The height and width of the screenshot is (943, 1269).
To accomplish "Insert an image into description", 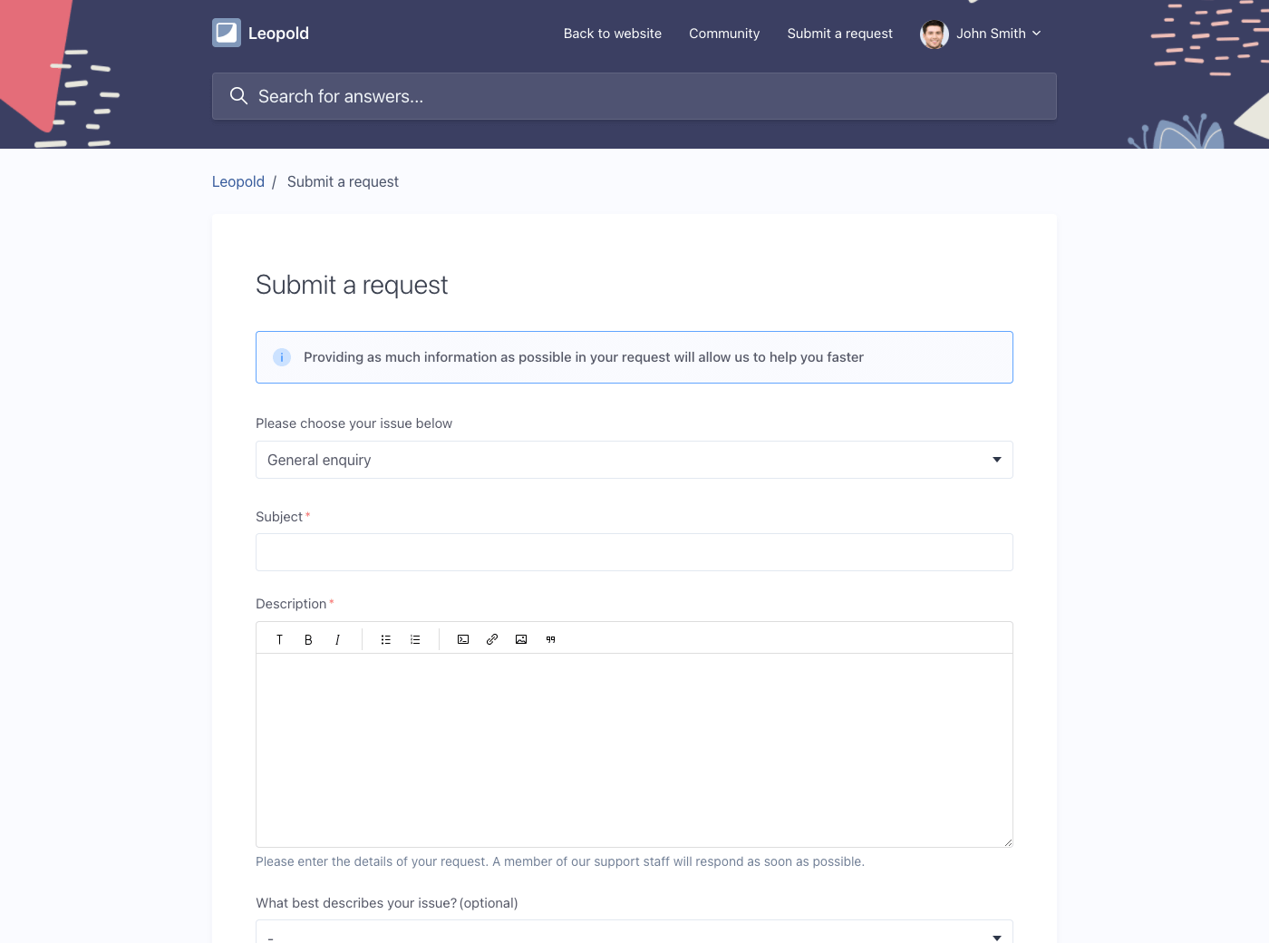I will tap(521, 640).
